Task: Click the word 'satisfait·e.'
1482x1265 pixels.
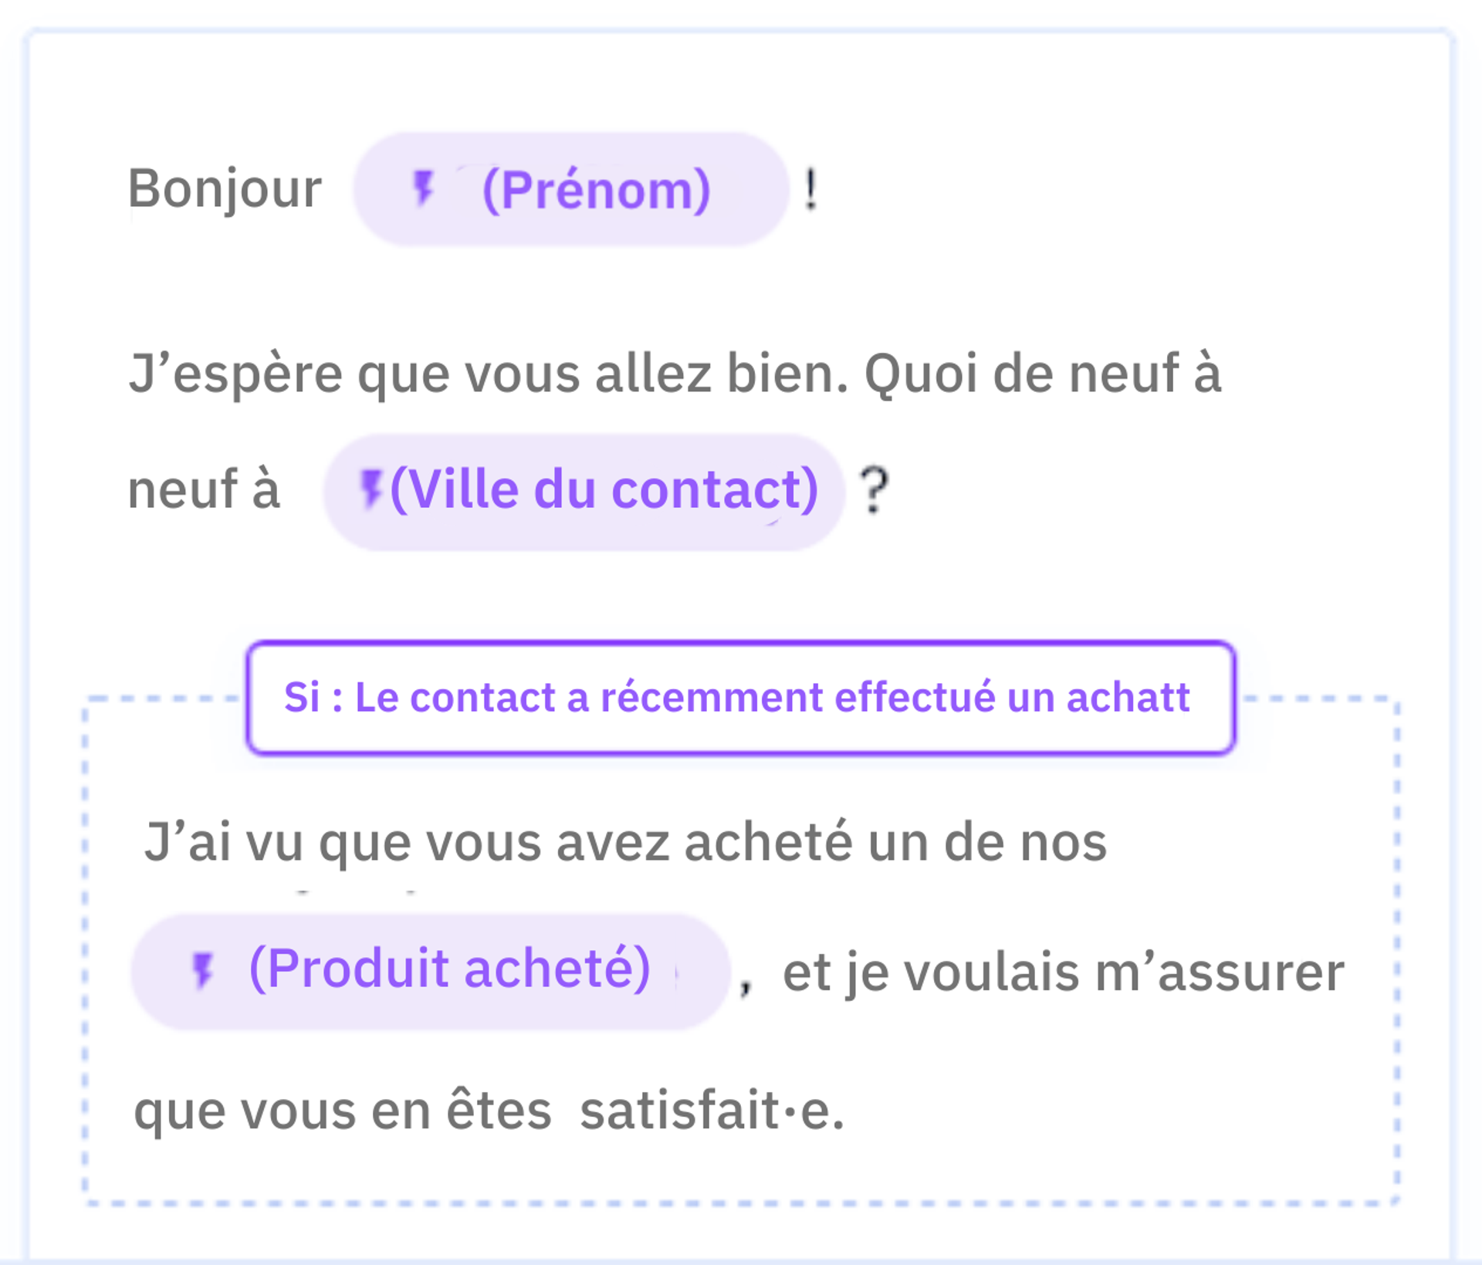Action: point(712,1111)
